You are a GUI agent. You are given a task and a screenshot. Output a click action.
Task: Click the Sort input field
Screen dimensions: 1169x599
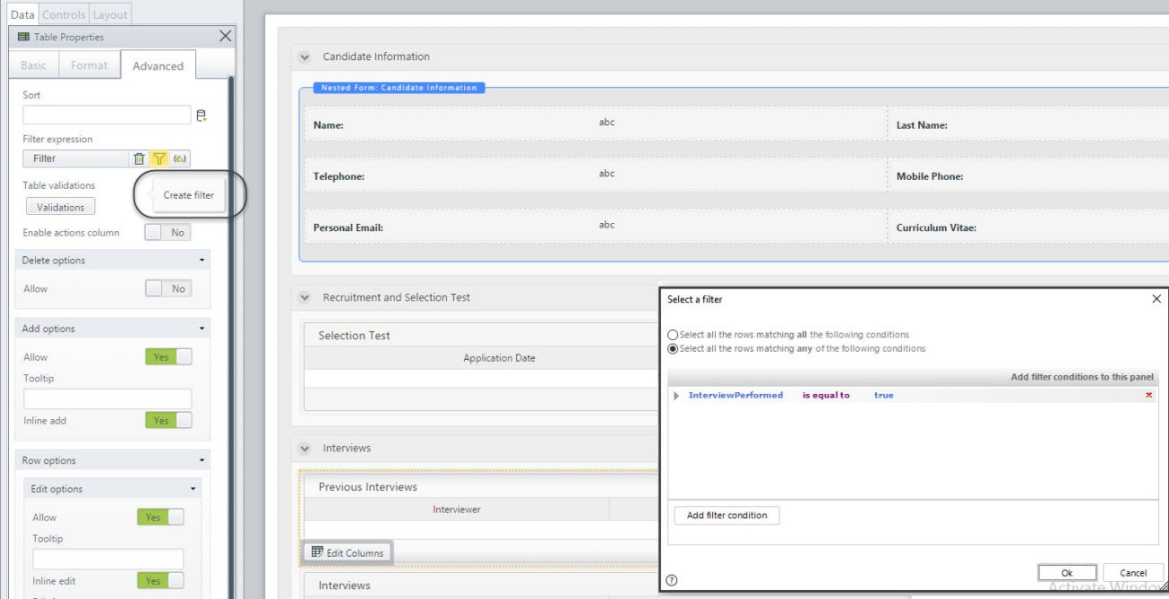[107, 115]
